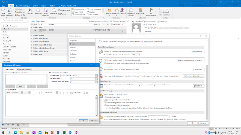Click the Allen antworten ribbon icon

pos(46,10)
